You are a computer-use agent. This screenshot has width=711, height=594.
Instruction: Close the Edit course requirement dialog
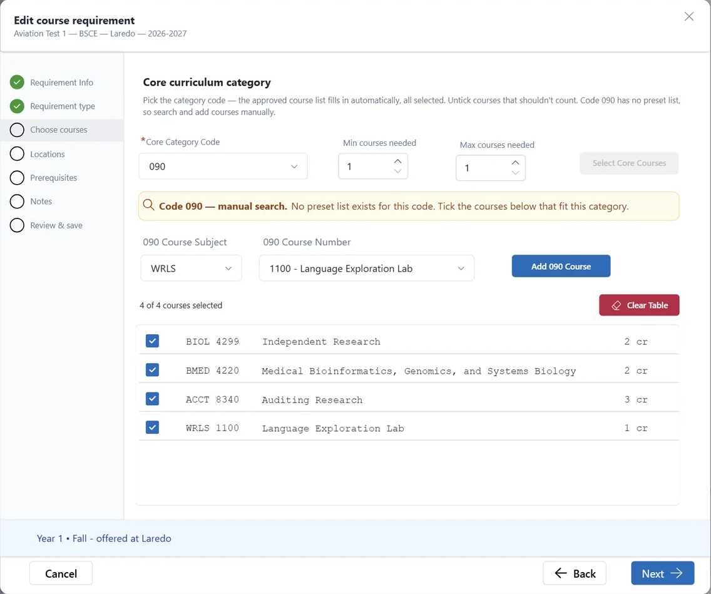[688, 17]
